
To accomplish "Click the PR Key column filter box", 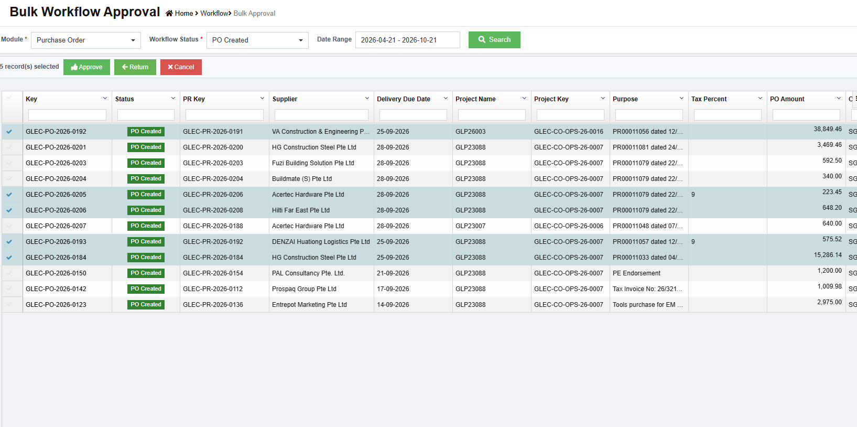I will click(x=224, y=115).
